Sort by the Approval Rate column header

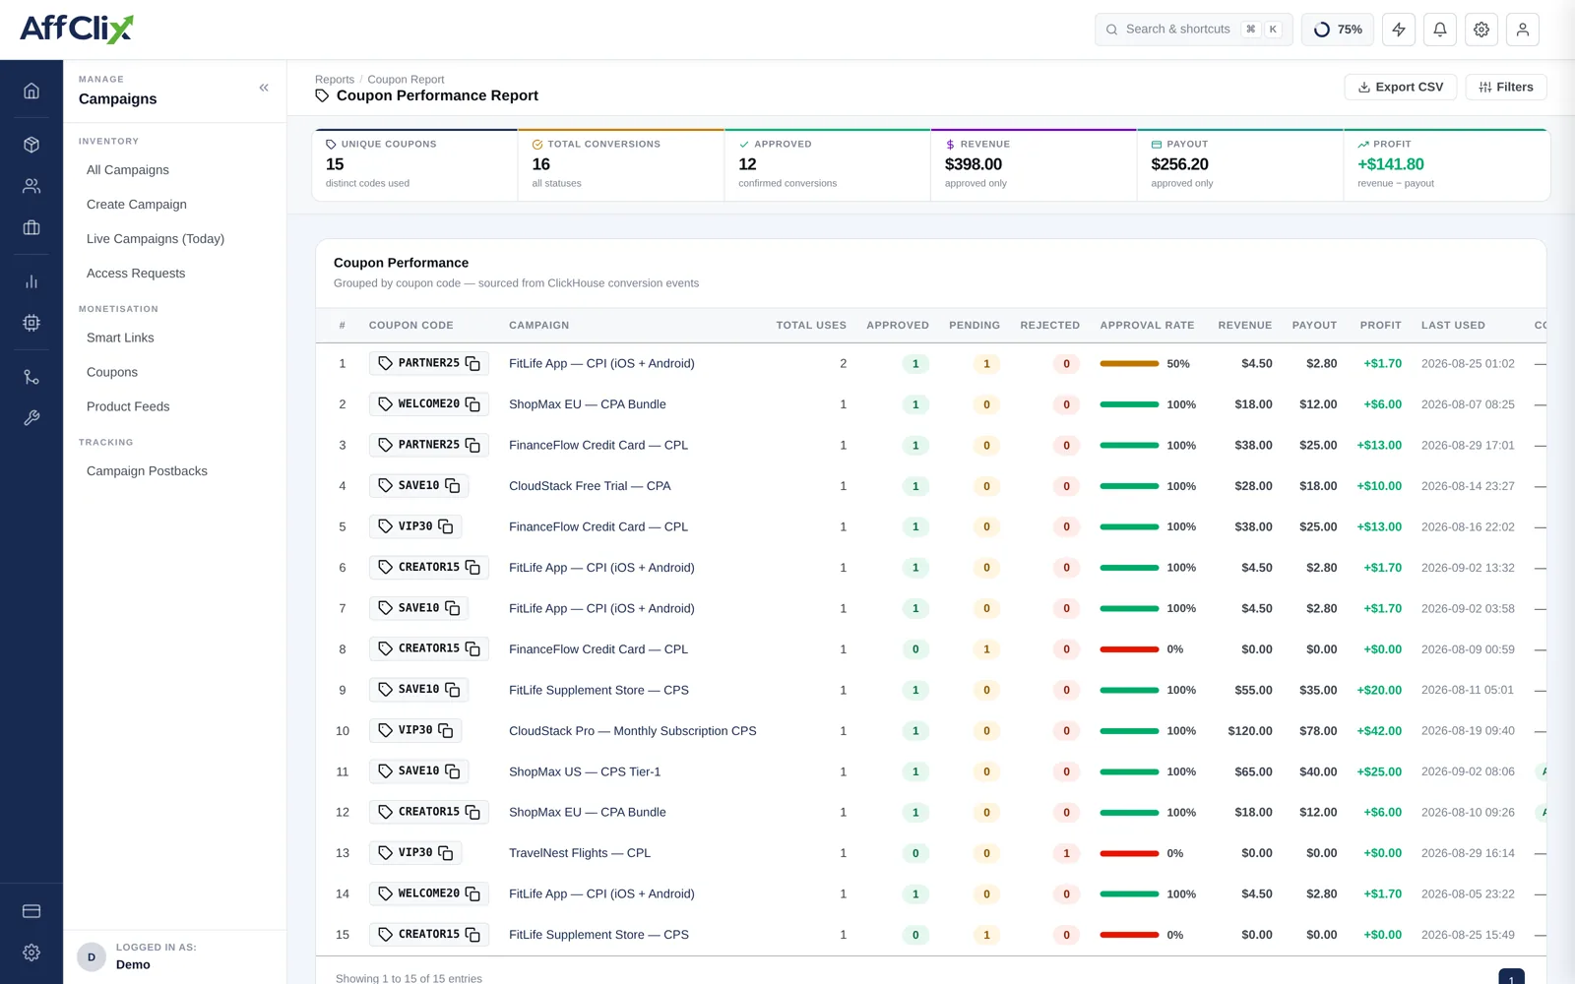point(1147,326)
